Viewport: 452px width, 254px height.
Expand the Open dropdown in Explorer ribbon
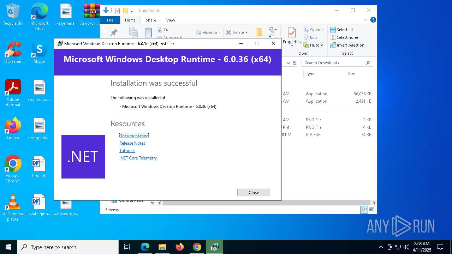pyautogui.click(x=323, y=30)
